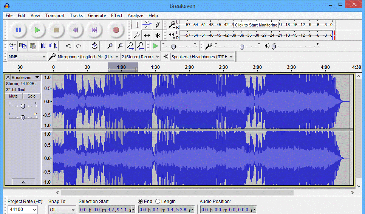Open the Transport menu
This screenshot has width=365, height=214.
(x=55, y=16)
